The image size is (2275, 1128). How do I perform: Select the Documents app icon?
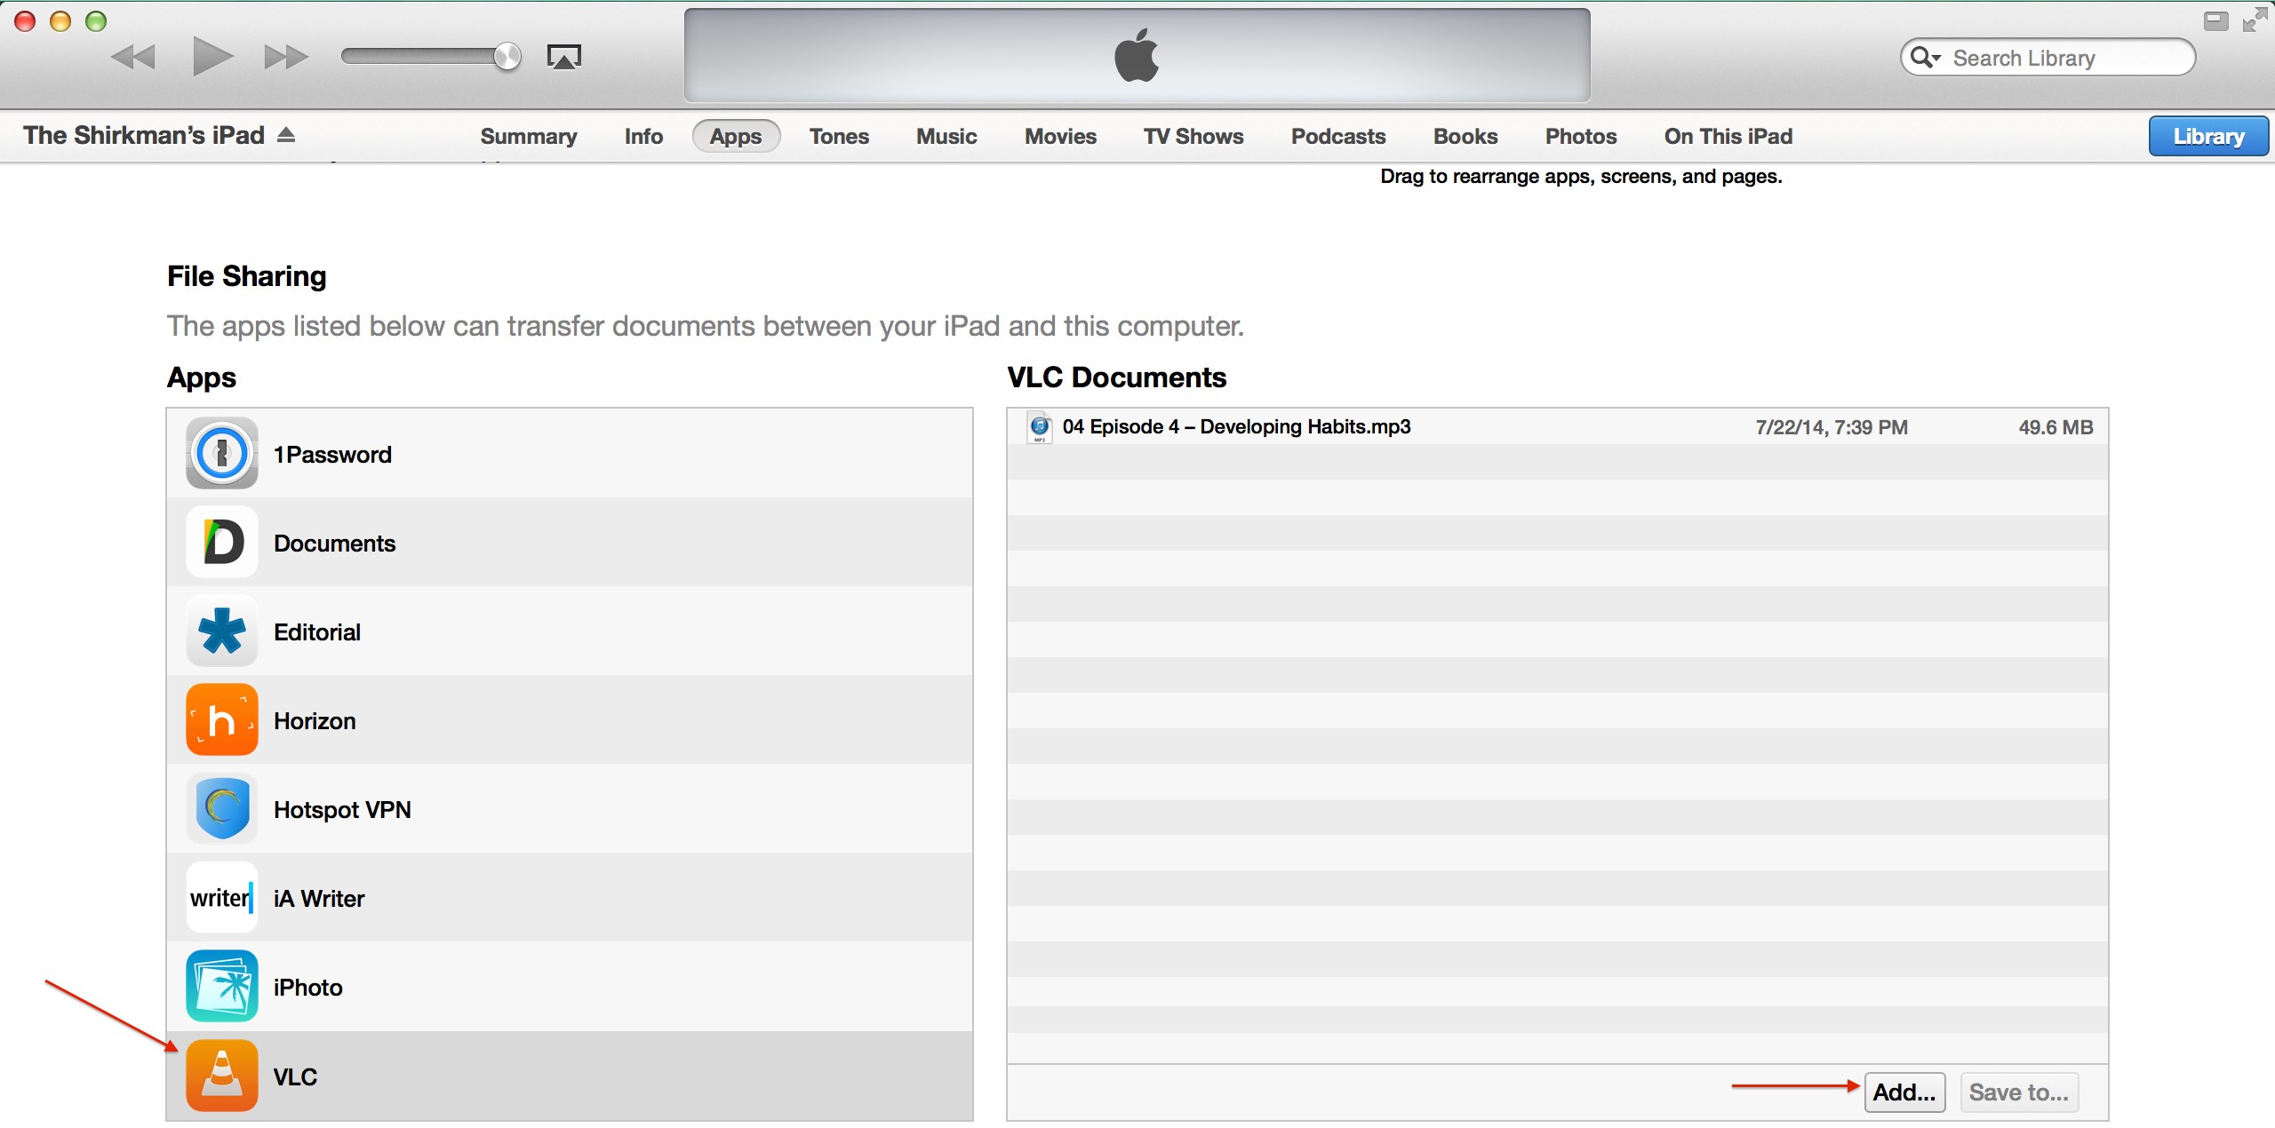coord(222,542)
